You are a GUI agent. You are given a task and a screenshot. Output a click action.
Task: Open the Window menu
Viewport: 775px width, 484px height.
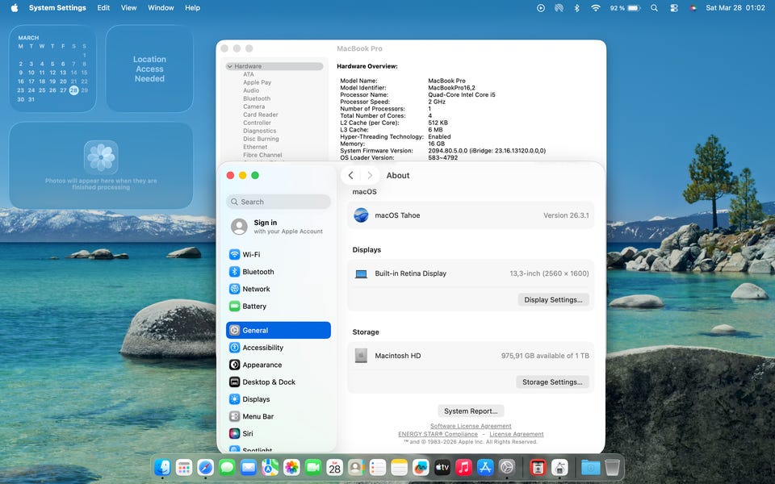[161, 8]
